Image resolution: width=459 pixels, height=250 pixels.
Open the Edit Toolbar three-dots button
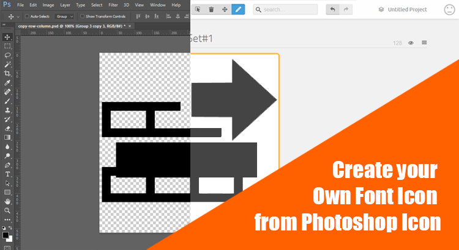(x=7, y=220)
